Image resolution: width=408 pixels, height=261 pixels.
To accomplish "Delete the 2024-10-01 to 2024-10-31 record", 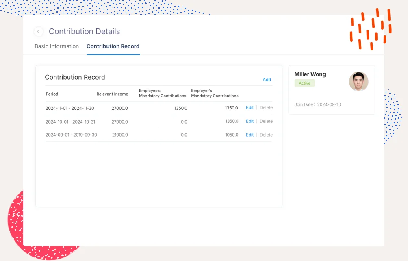I will point(266,121).
